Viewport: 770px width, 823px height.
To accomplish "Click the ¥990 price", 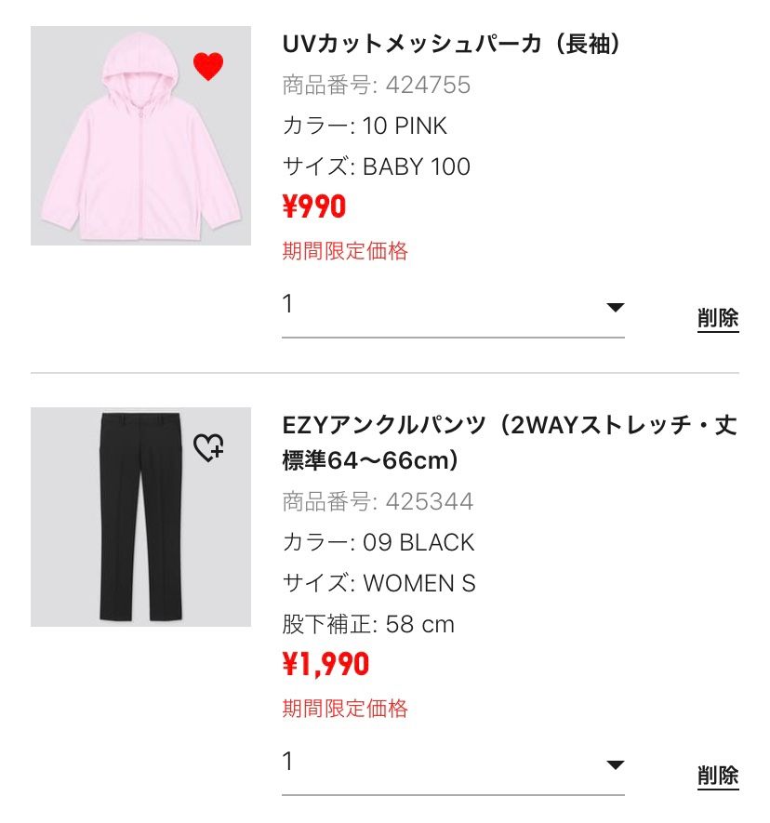I will tap(314, 206).
